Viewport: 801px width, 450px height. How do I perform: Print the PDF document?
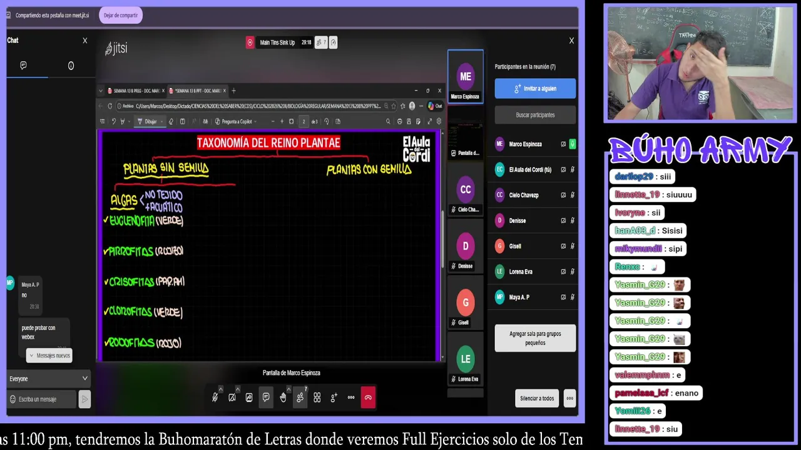pyautogui.click(x=399, y=121)
